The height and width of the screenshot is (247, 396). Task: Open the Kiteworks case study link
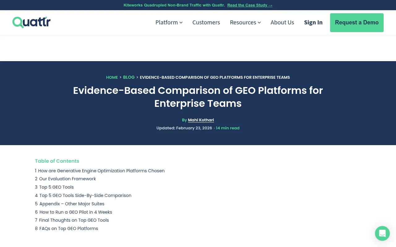250,5
